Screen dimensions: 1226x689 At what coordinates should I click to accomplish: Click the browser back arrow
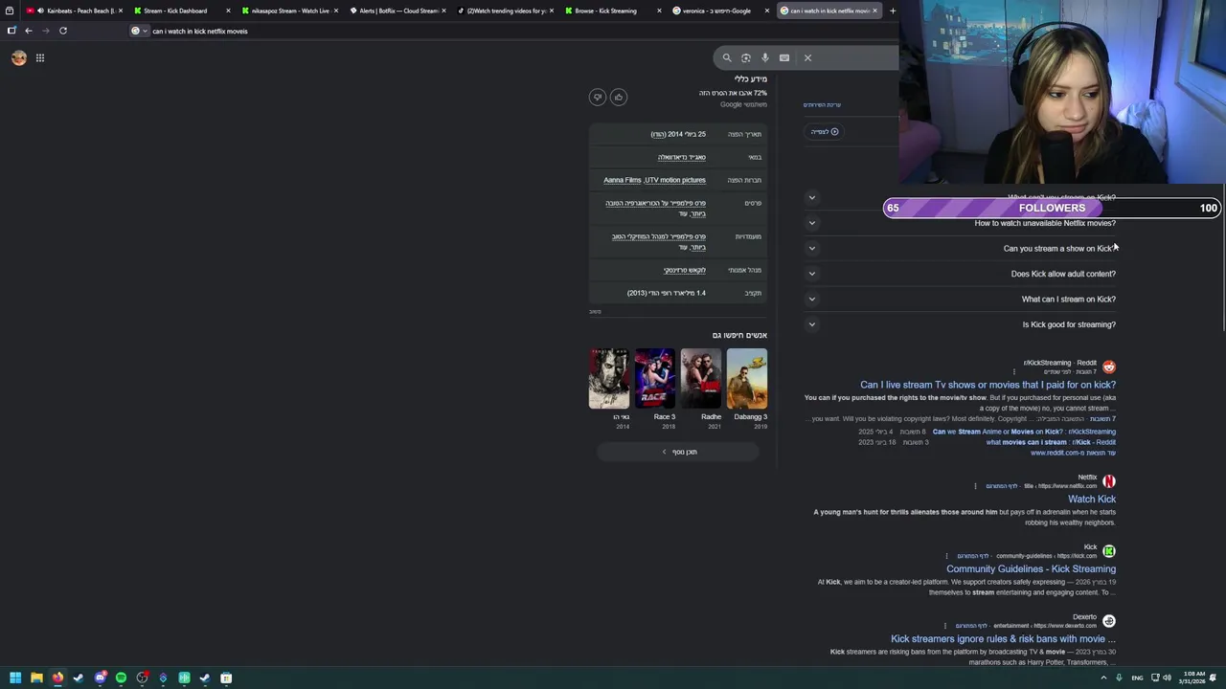(29, 31)
